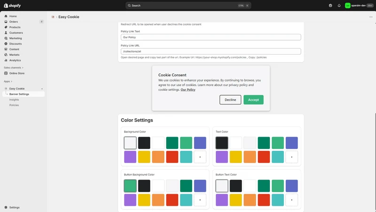
Task: Click the Easy Cookie breadcrumb title
Action: tap(69, 17)
